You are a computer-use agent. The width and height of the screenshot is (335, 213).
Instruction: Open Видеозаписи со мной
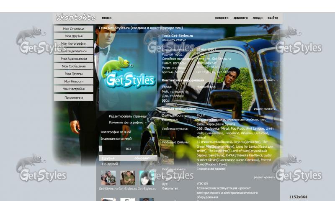[116, 139]
